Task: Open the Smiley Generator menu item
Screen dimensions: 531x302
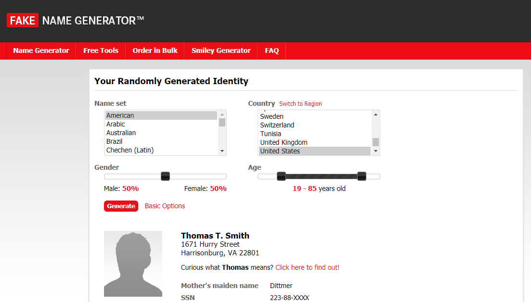Action: [221, 50]
